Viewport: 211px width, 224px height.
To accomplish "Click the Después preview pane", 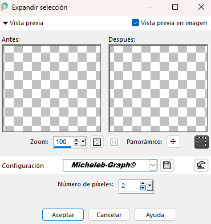I will click(158, 89).
